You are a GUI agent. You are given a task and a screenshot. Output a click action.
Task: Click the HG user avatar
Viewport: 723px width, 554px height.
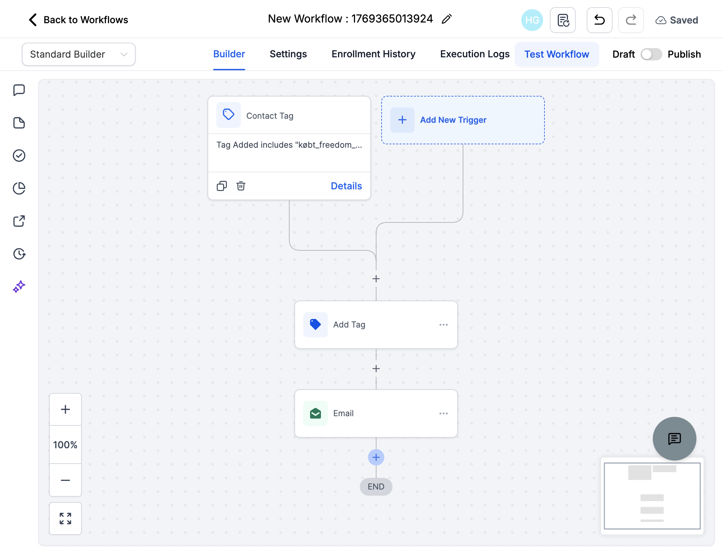532,20
